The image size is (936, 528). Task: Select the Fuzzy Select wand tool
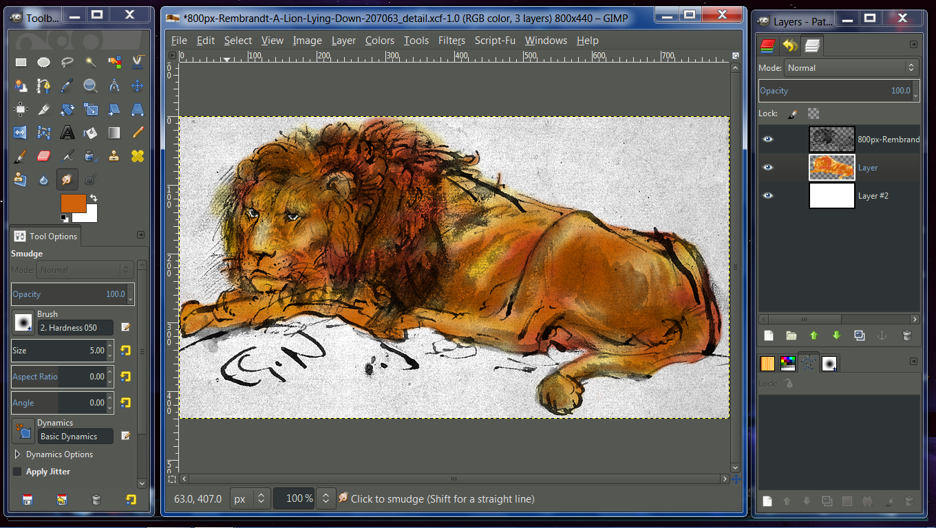pyautogui.click(x=91, y=63)
